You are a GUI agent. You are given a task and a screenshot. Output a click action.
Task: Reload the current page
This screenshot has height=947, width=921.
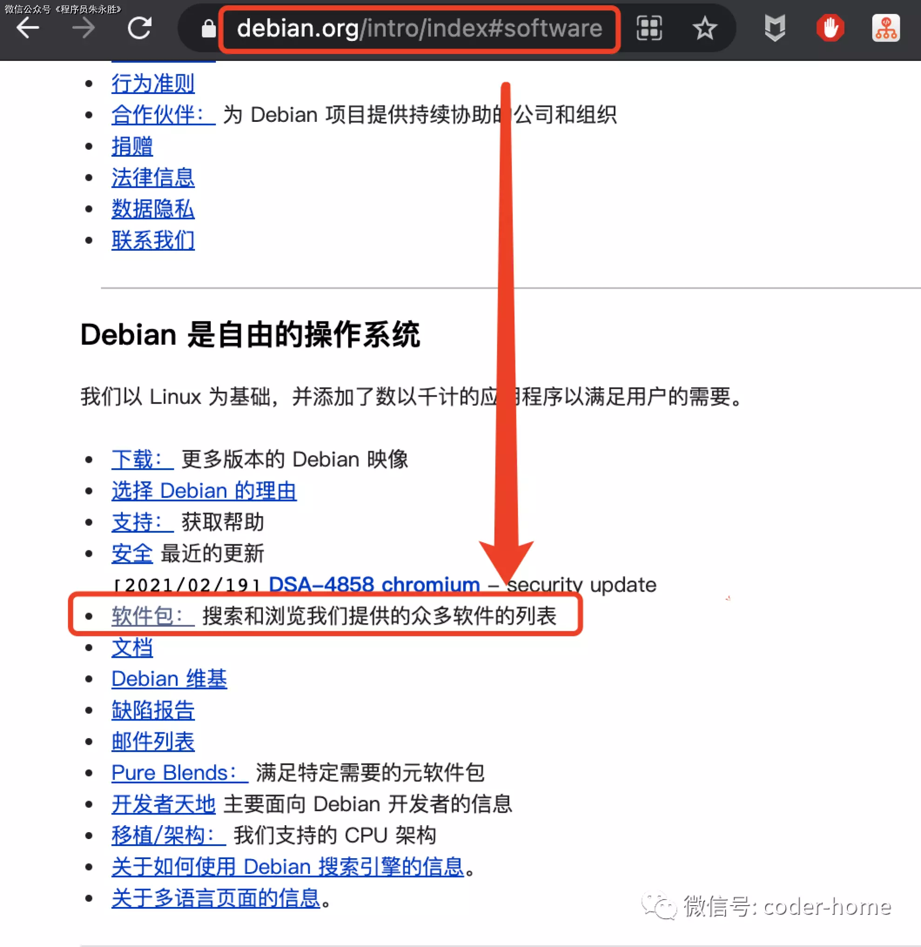tap(140, 28)
